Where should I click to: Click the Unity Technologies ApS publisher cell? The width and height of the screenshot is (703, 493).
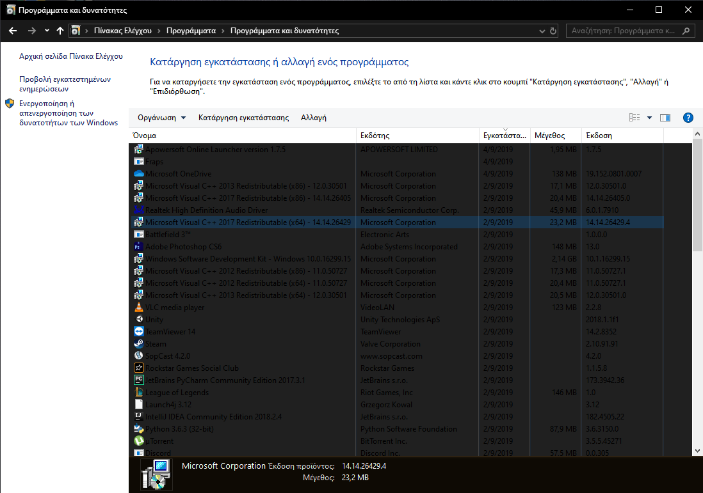[x=400, y=320]
